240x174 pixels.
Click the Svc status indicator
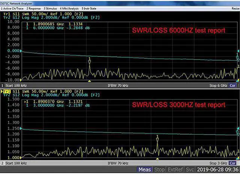[190, 169]
